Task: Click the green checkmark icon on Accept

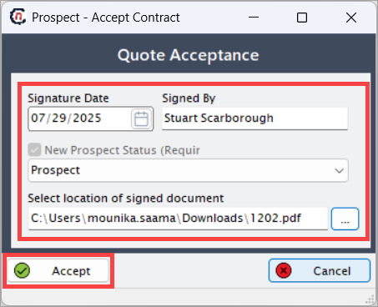Action: (x=22, y=270)
